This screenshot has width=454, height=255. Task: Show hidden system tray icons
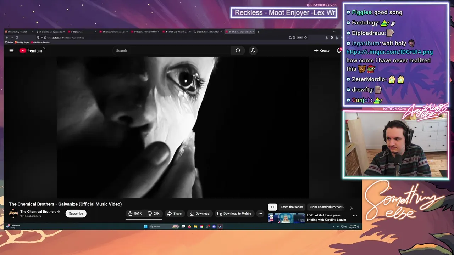pos(333,227)
